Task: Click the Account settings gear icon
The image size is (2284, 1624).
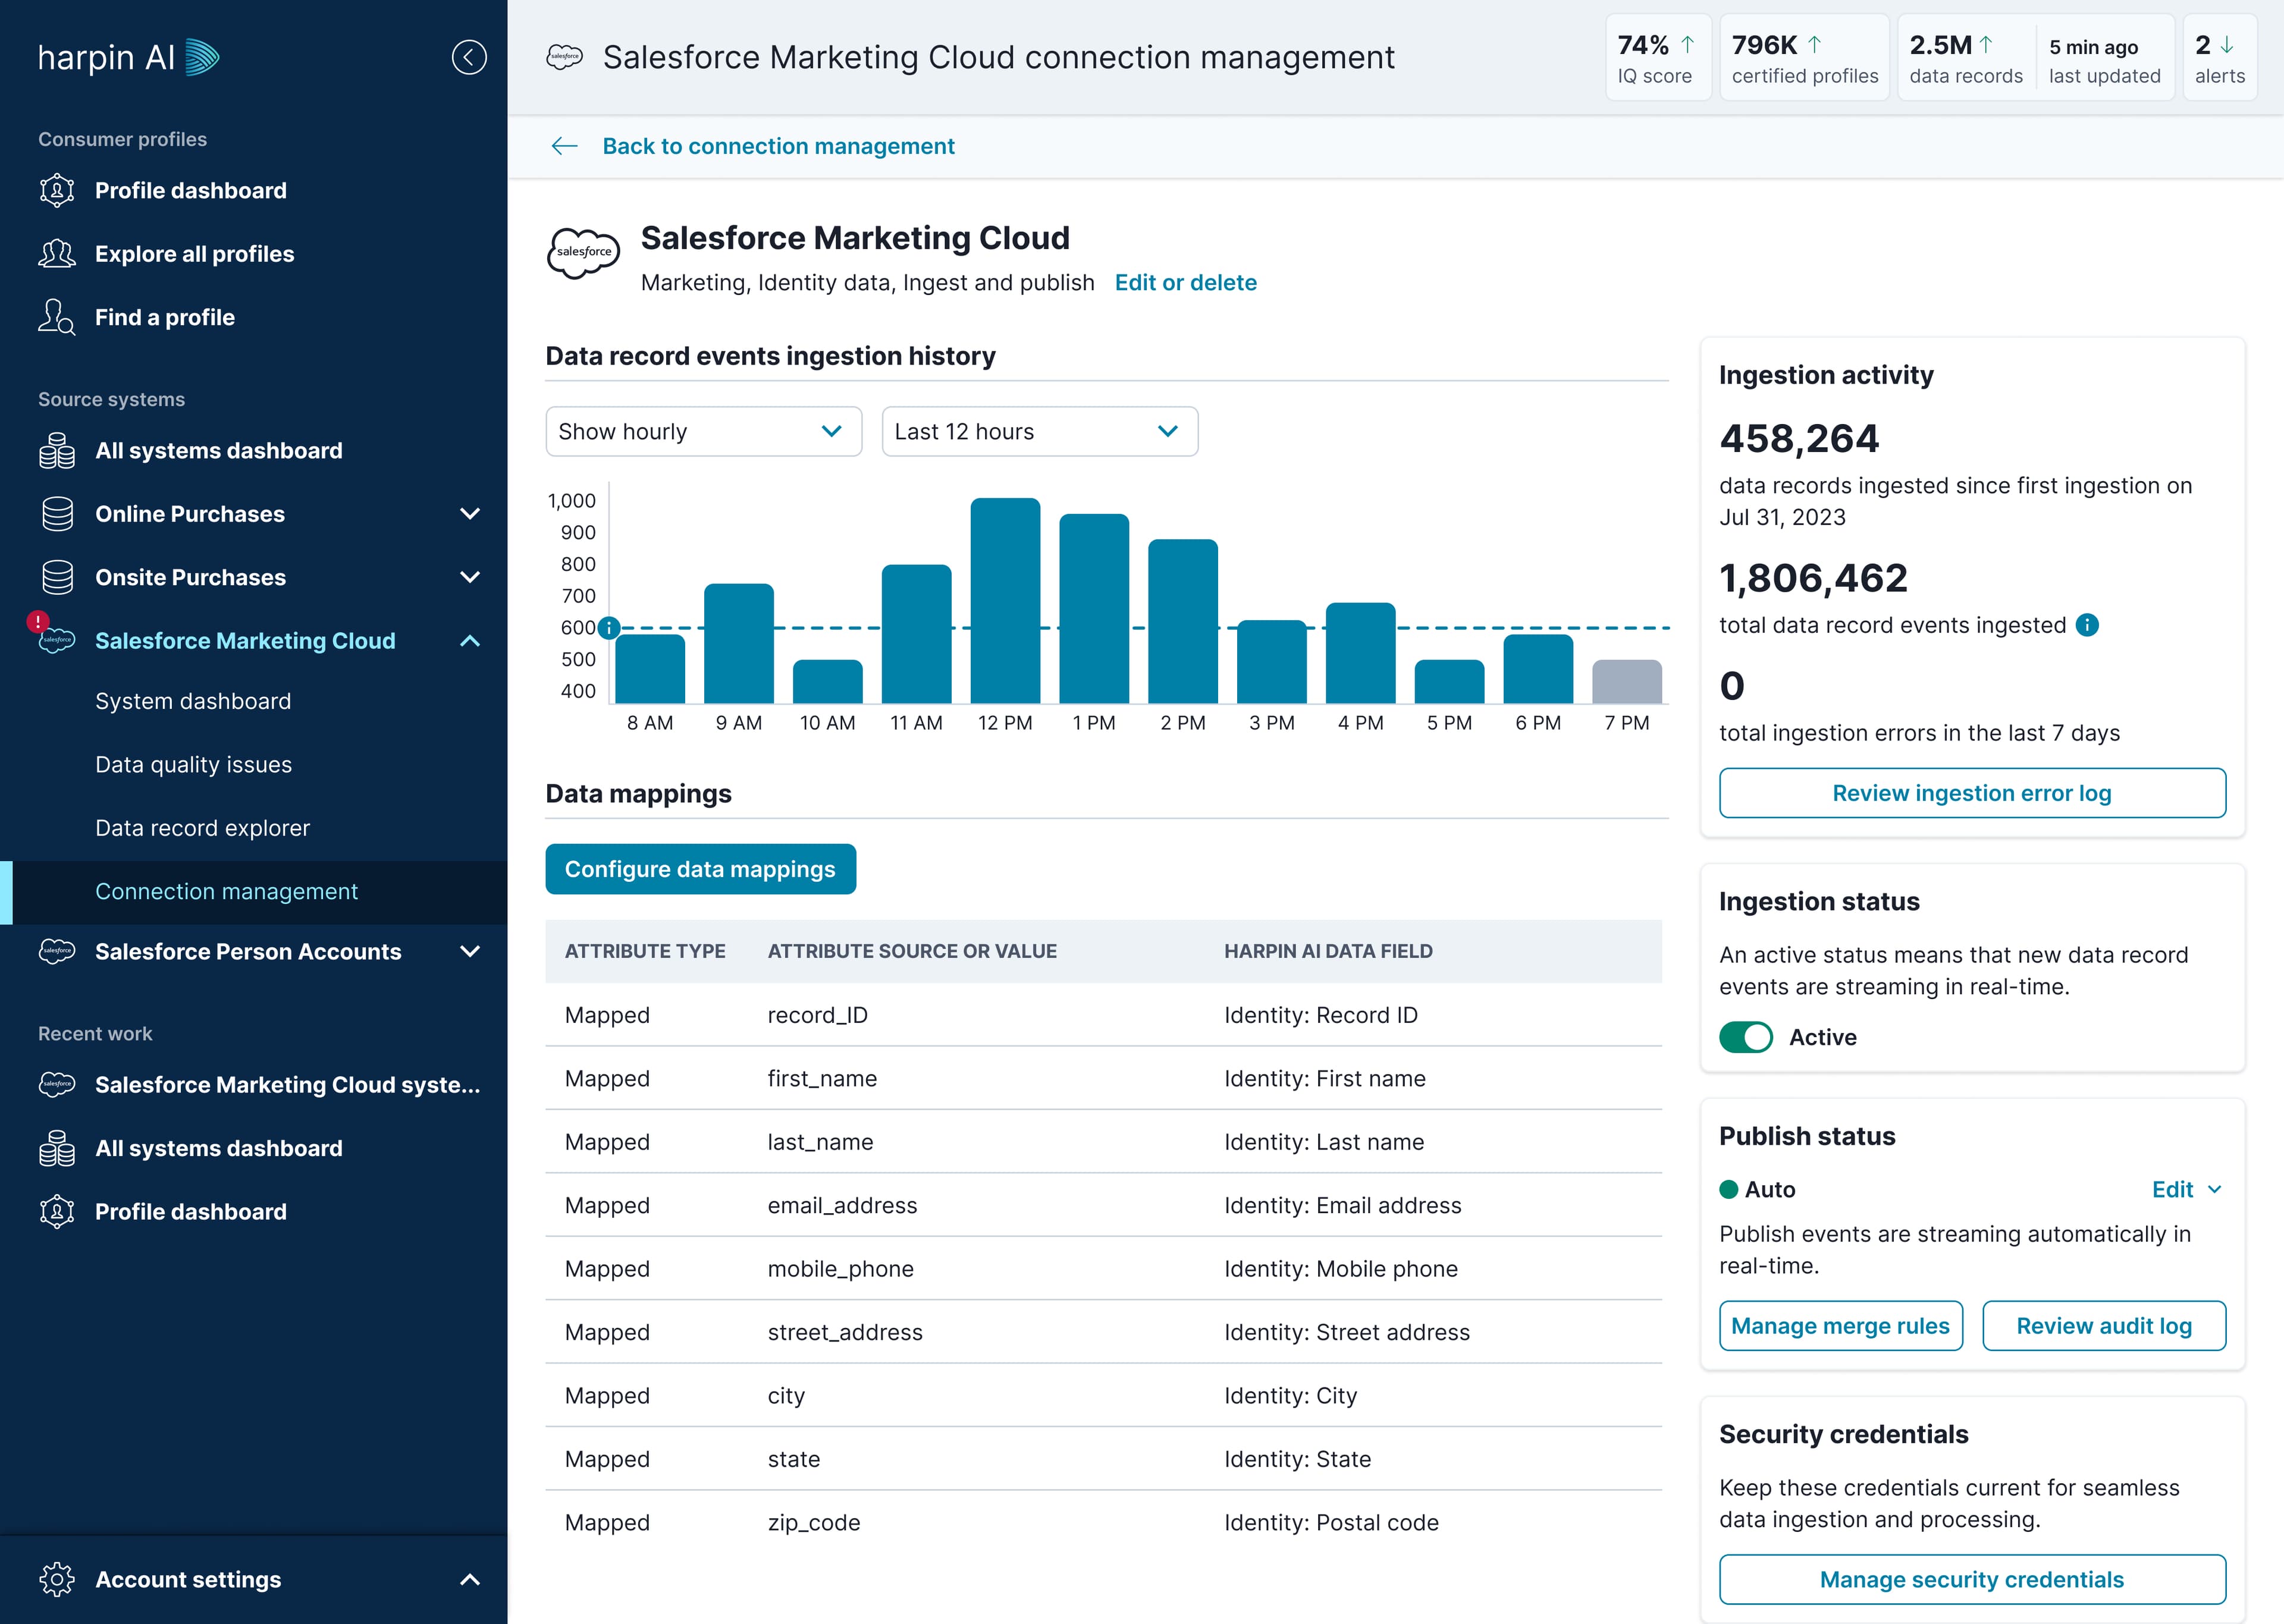Action: click(57, 1579)
